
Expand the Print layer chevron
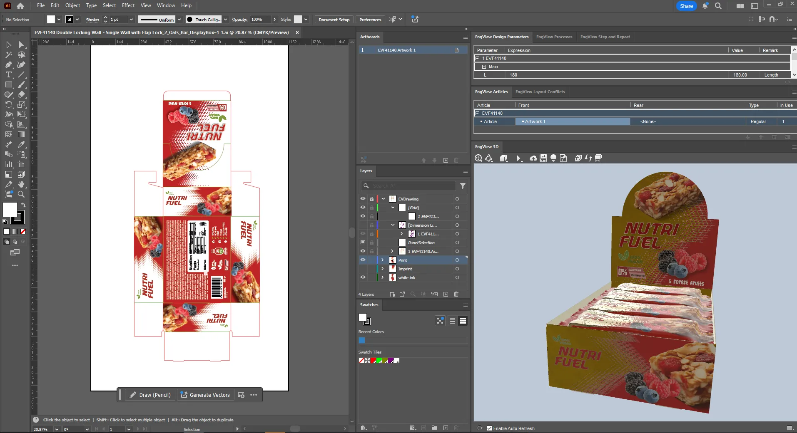(x=383, y=260)
